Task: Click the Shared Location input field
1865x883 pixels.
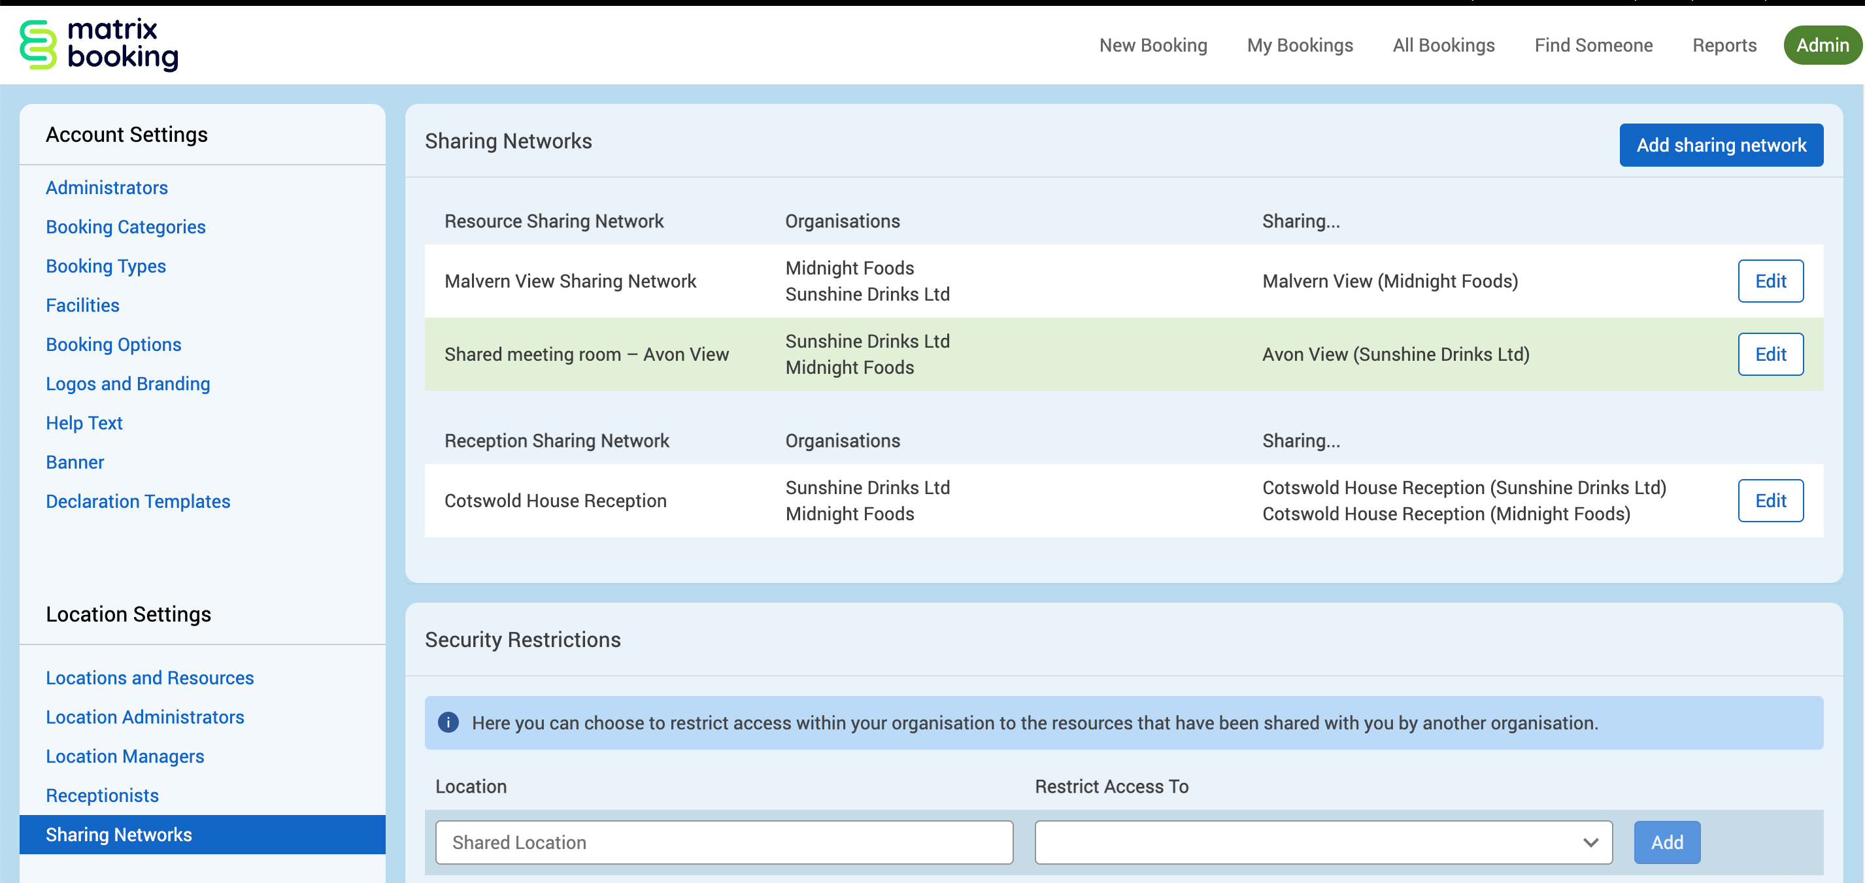Action: pos(723,842)
